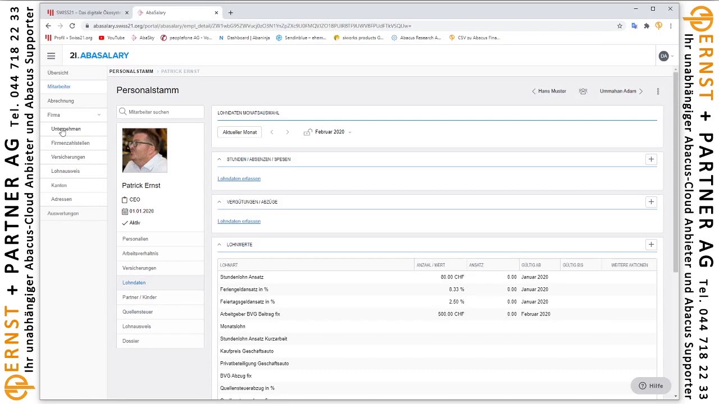Select Kanton under Firma
The width and height of the screenshot is (719, 404).
74,185
